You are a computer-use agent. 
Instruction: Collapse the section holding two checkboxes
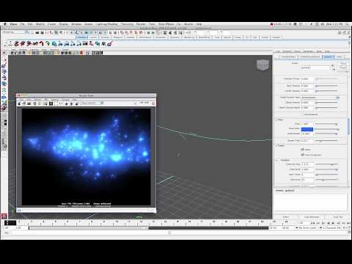pyautogui.click(x=277, y=145)
